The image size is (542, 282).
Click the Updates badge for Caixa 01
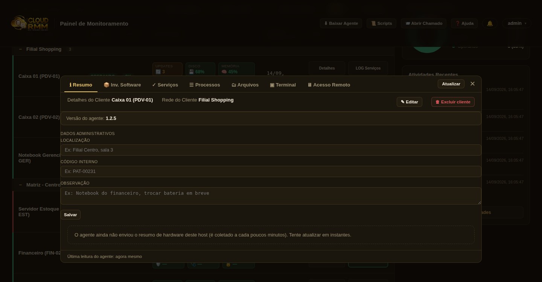tap(167, 69)
